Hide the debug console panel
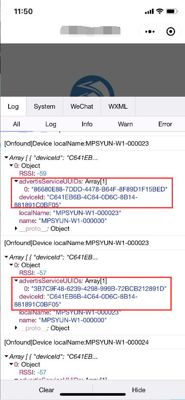185x400 pixels. pos(139,390)
